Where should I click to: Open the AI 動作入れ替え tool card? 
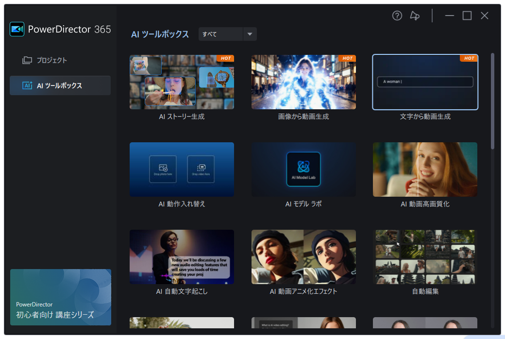(182, 169)
